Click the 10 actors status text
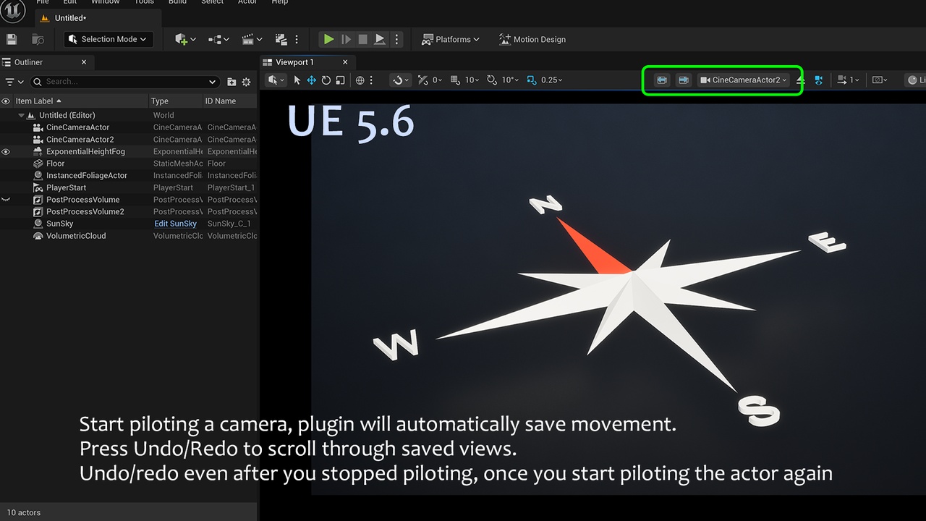 (x=24, y=512)
